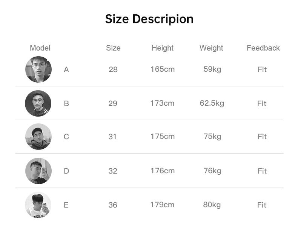Select size 36 in row E
Screen dimensions: 298x237
(x=113, y=205)
